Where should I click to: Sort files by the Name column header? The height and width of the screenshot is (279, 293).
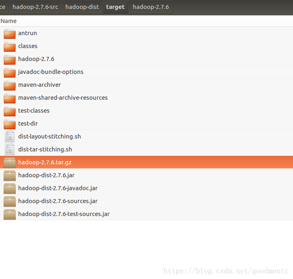(8, 21)
